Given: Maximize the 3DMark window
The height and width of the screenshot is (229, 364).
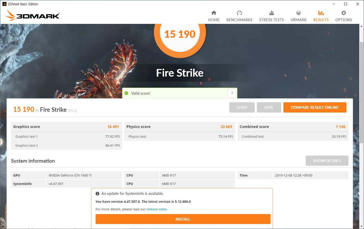Looking at the screenshot, I should (346, 4).
